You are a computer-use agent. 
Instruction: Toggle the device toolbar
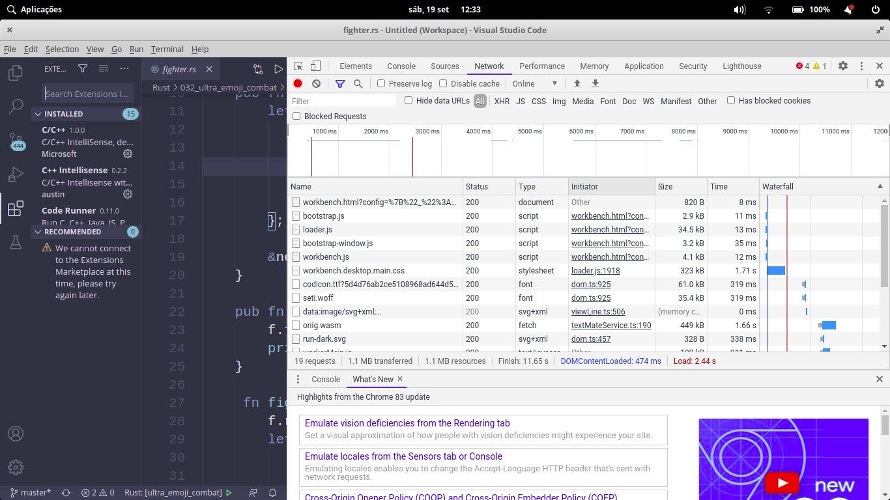pyautogui.click(x=315, y=66)
